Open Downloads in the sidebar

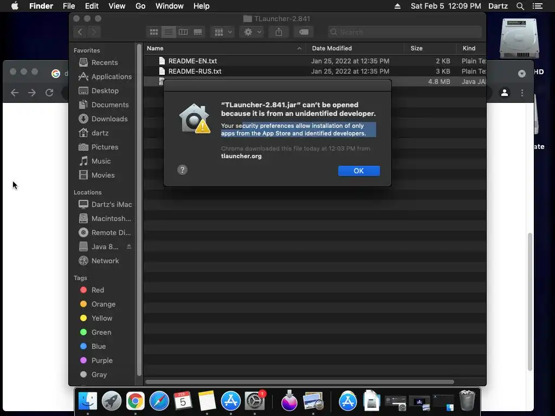tap(102, 119)
